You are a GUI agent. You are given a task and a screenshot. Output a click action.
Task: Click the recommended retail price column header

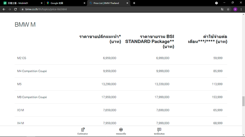tap(100, 39)
